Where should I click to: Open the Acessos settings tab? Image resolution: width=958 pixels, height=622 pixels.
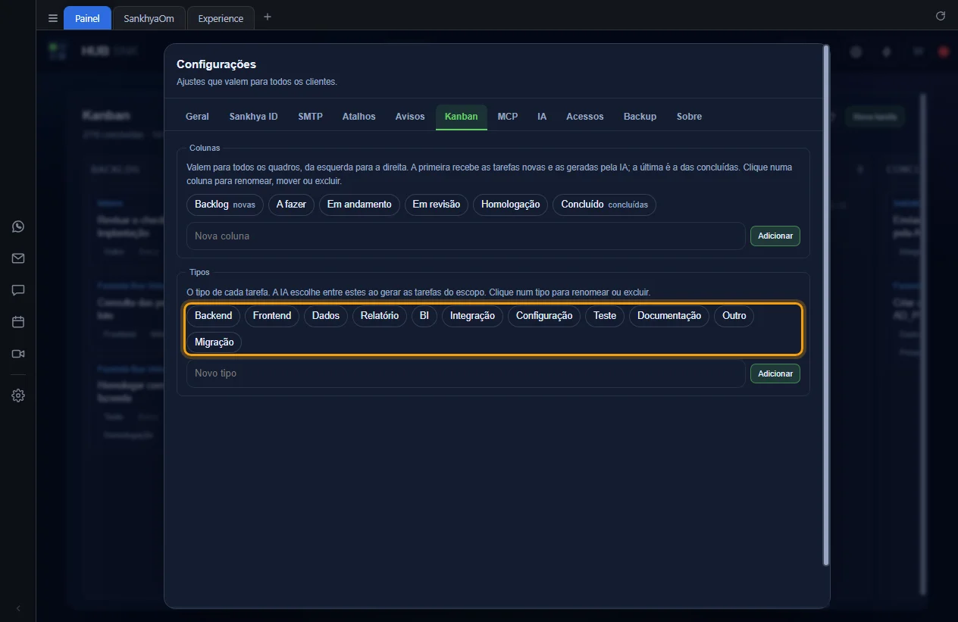[x=585, y=117]
